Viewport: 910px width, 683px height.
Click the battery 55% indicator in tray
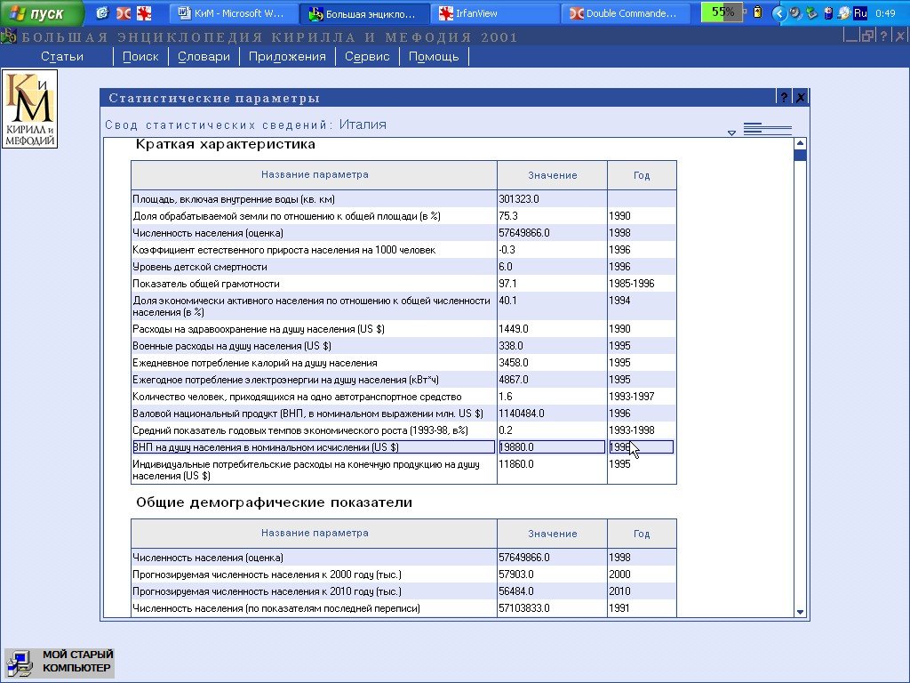(x=722, y=12)
